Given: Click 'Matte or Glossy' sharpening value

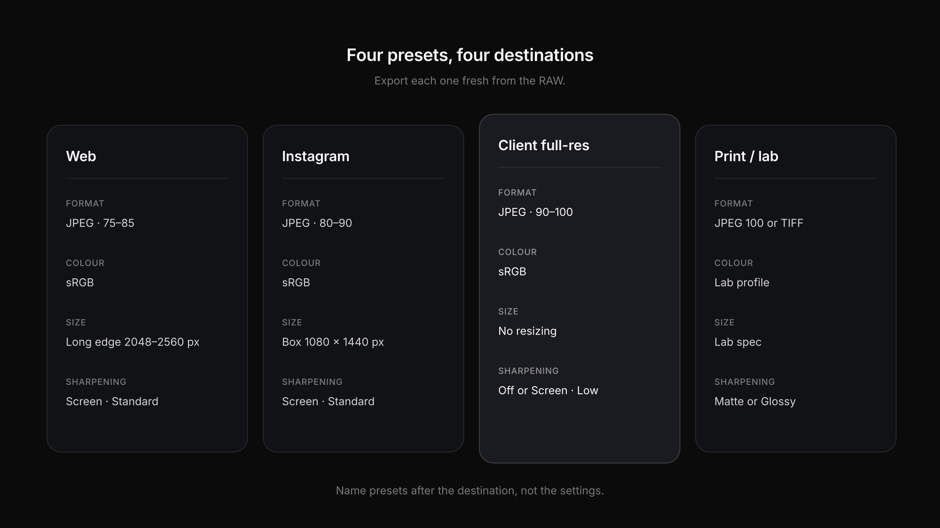Looking at the screenshot, I should tap(755, 402).
